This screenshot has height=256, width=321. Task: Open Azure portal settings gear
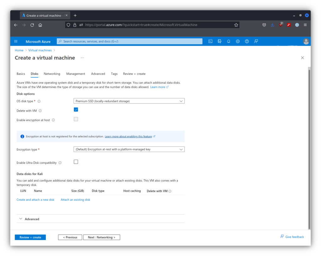[x=238, y=41]
